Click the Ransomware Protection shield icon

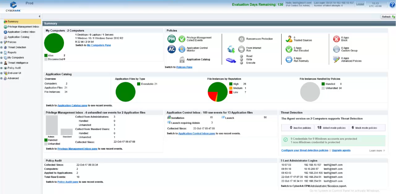click(x=241, y=39)
